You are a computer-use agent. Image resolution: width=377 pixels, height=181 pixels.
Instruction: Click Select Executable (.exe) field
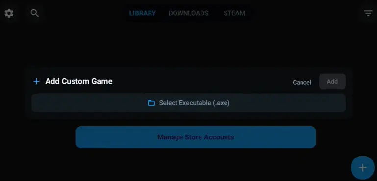click(x=188, y=103)
